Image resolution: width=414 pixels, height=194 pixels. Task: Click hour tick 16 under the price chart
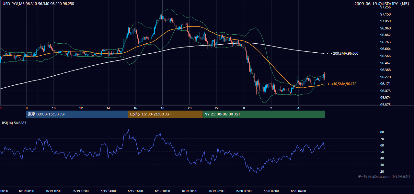[135, 108]
